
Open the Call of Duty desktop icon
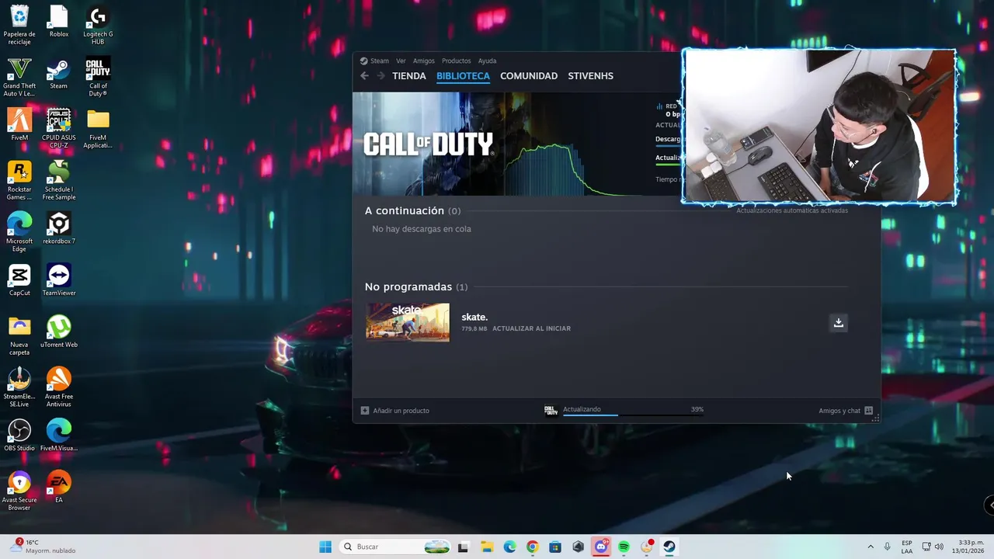(98, 77)
